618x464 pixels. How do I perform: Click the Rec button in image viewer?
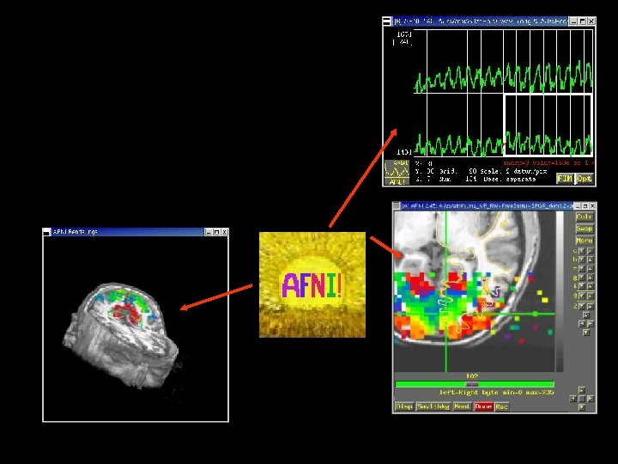tap(501, 406)
